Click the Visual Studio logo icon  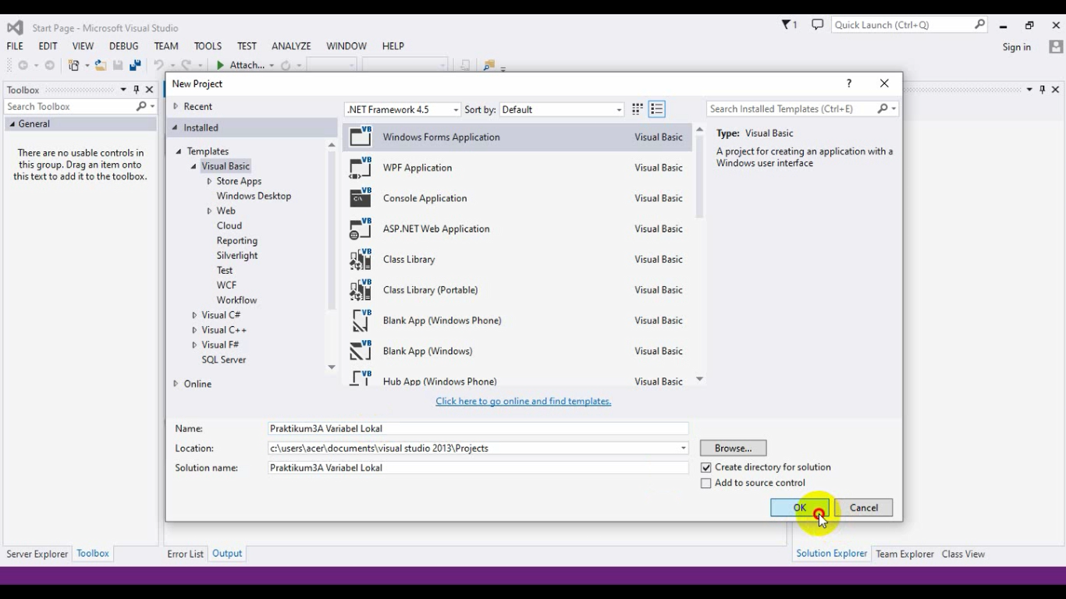15,27
